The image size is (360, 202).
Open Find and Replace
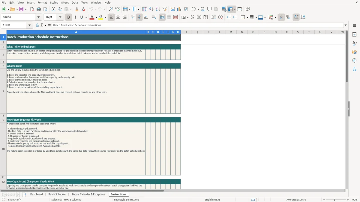111,9
